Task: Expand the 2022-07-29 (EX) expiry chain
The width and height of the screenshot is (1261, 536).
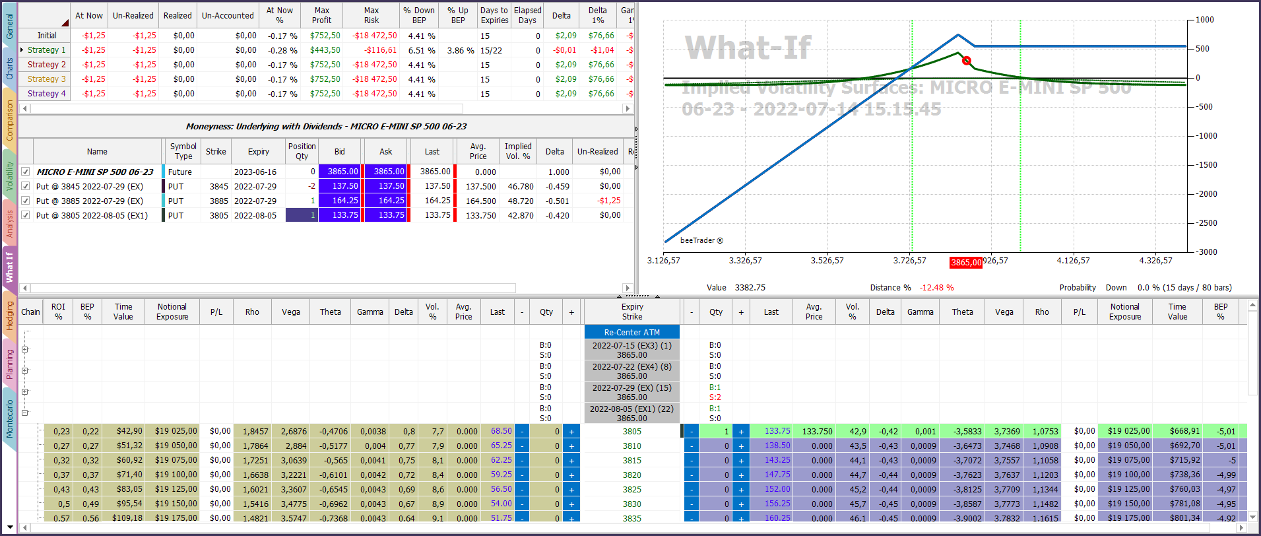Action: click(x=25, y=392)
